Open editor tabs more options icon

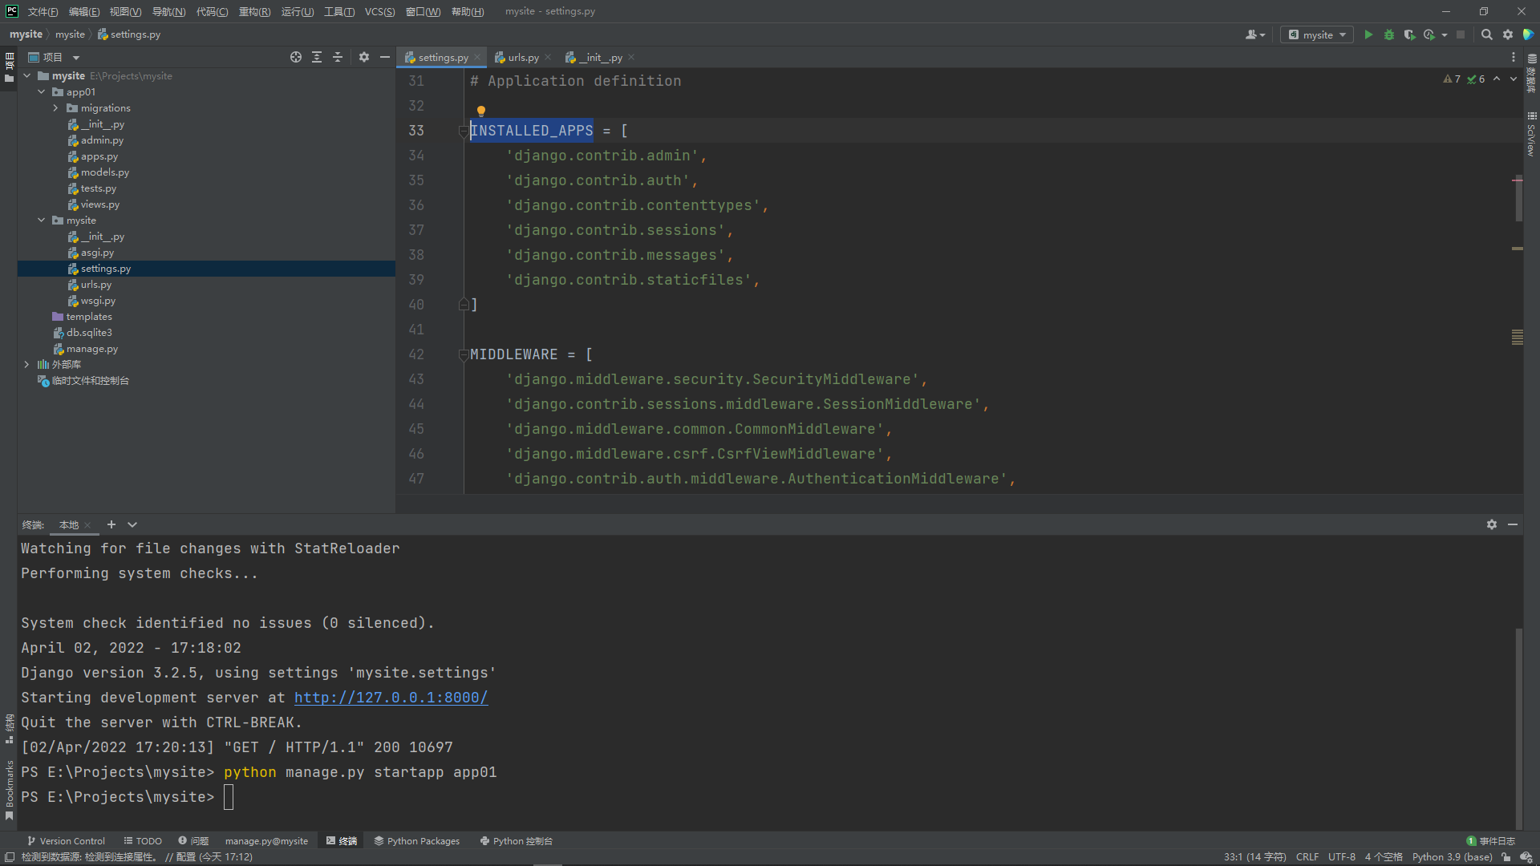click(1514, 57)
